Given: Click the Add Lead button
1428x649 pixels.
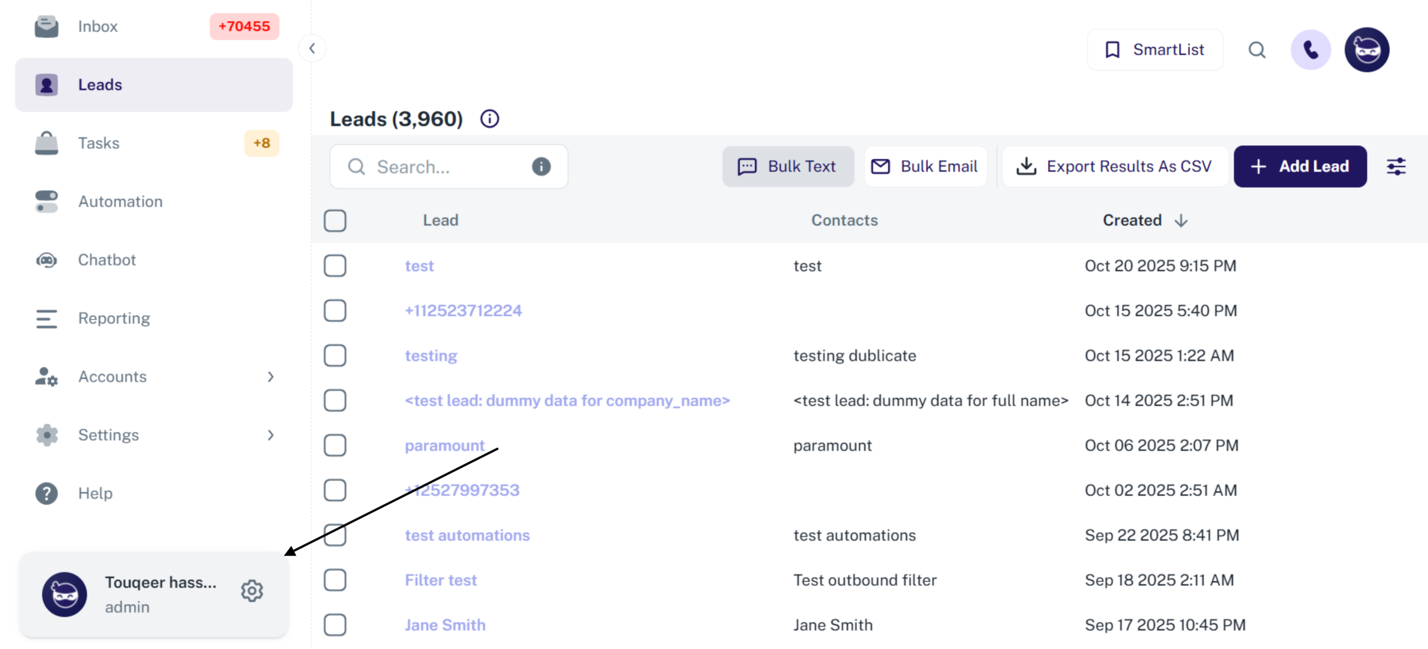Looking at the screenshot, I should [x=1299, y=167].
